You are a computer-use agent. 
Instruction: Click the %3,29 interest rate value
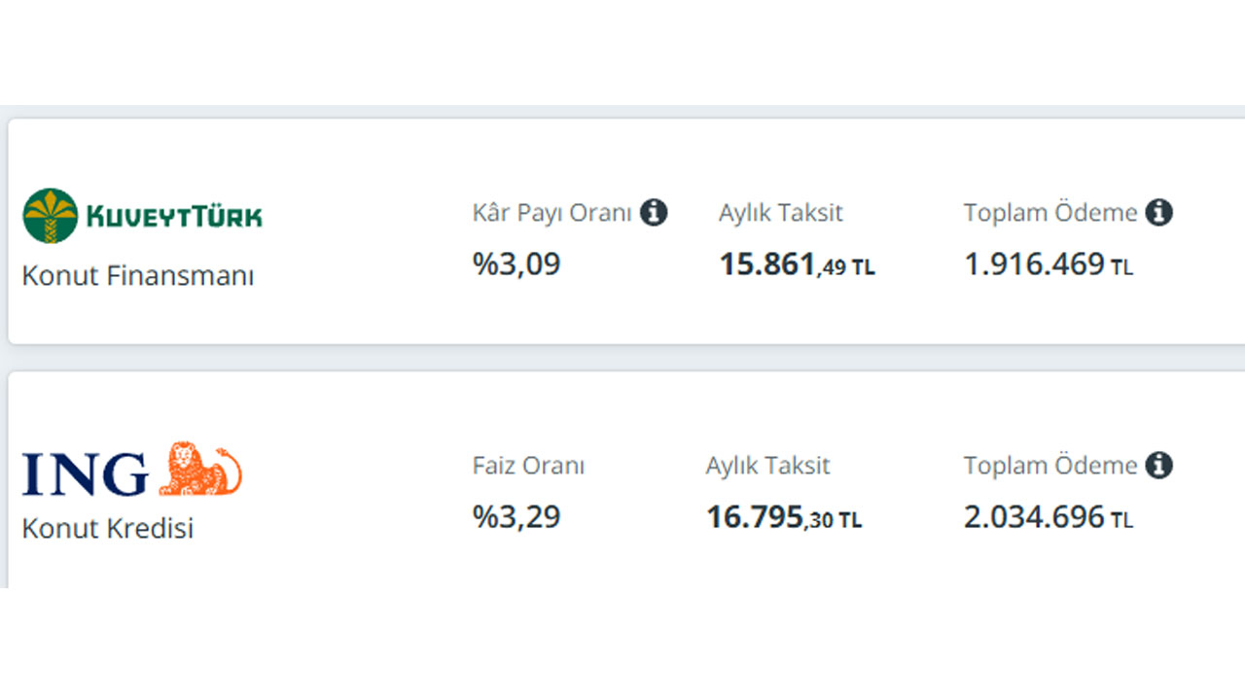(516, 516)
